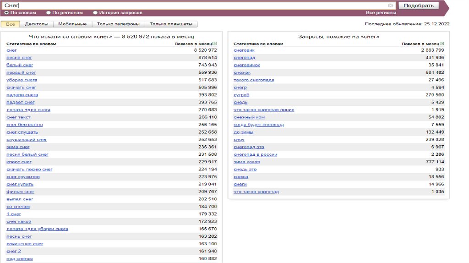Screen dimensions: 469x263
Task: Click the help icon in the left table header
Action: [x=215, y=44]
